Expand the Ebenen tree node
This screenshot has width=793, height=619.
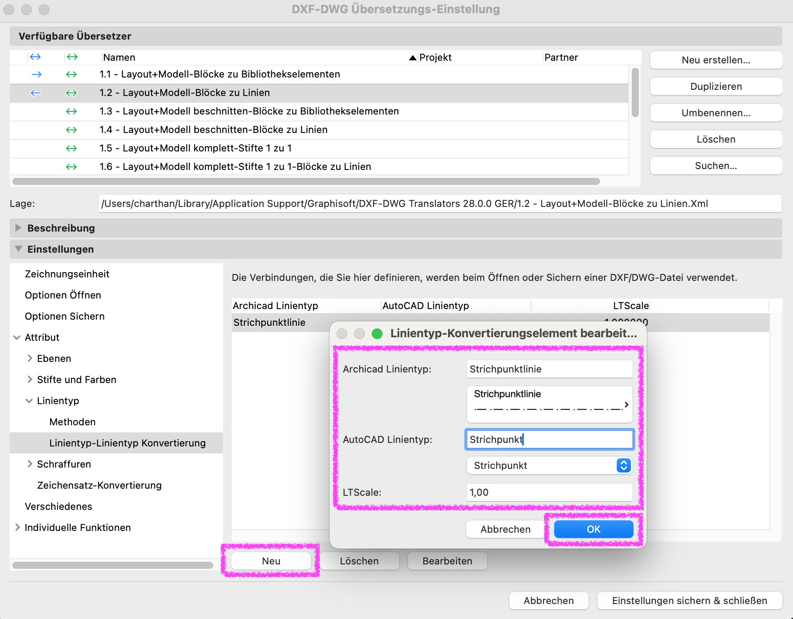pos(30,358)
